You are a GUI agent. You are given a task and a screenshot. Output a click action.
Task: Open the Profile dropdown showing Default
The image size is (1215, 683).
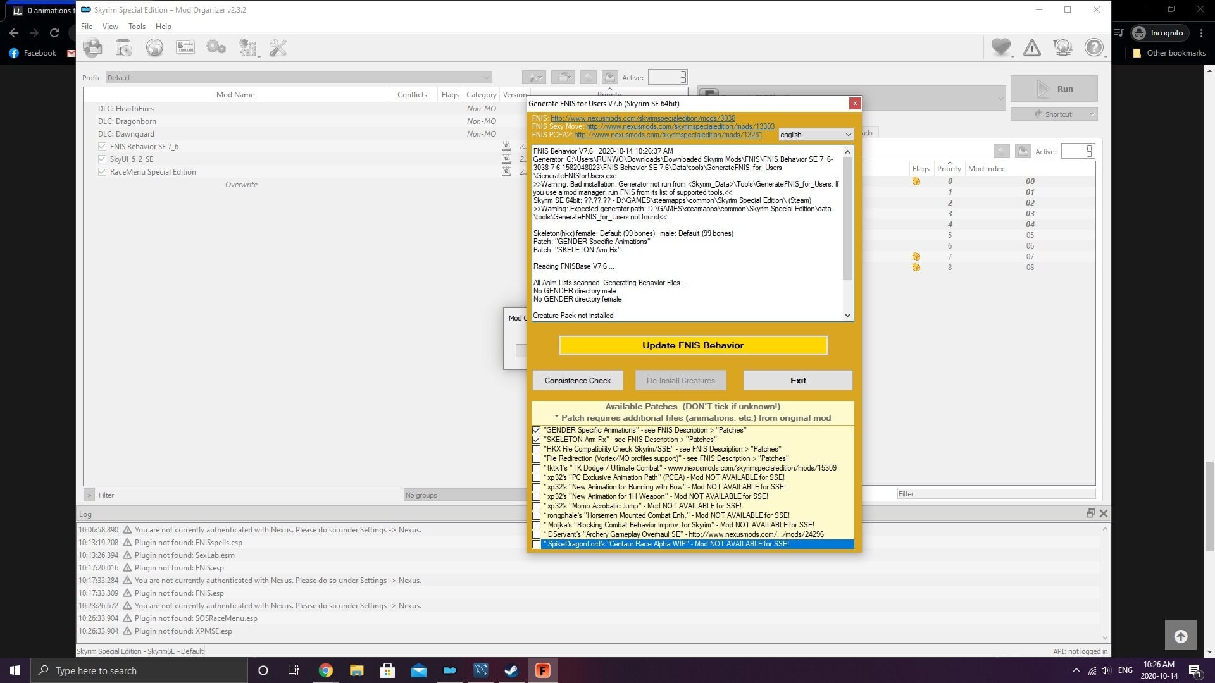click(x=299, y=77)
